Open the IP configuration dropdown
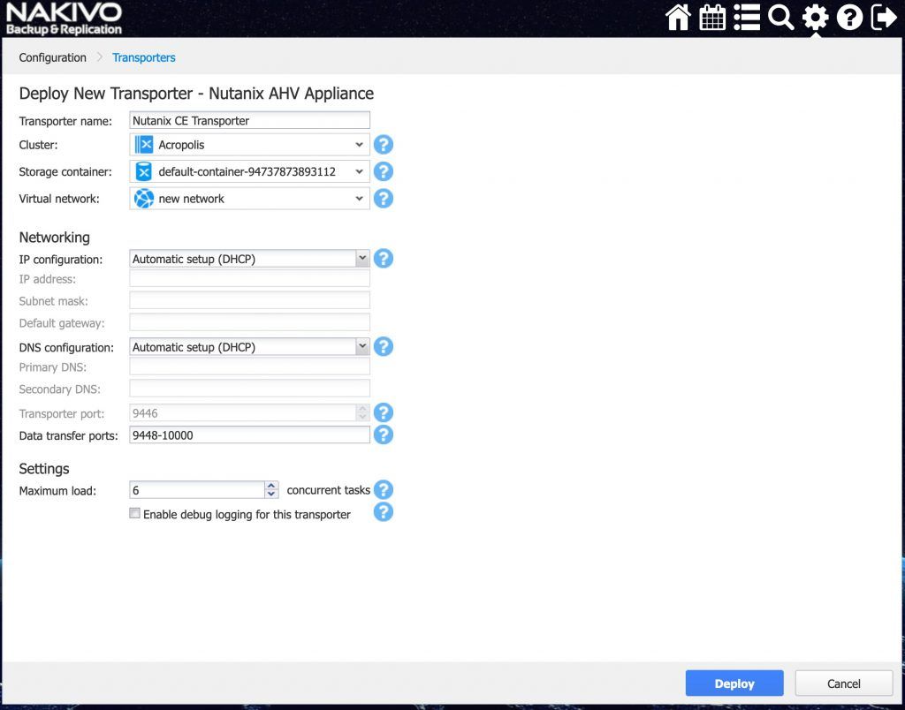This screenshot has width=905, height=710. [x=249, y=259]
